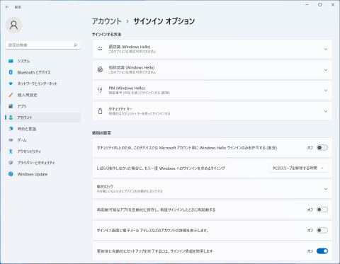The height and width of the screenshot is (264, 340).
Task: Click the time and language globe icon
Action: (x=11, y=129)
